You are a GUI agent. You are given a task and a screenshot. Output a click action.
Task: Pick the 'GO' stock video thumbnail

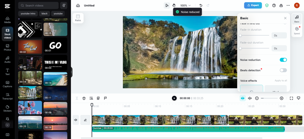[55, 45]
